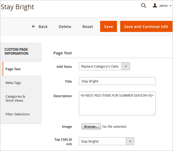The height and width of the screenshot is (151, 173).
Task: Click the Delete button
Action: tap(65, 27)
